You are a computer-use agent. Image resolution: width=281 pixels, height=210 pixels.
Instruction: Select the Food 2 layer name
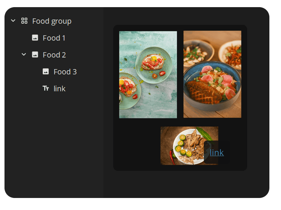[54, 55]
